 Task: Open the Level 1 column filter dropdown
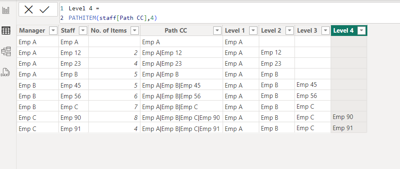click(x=253, y=31)
